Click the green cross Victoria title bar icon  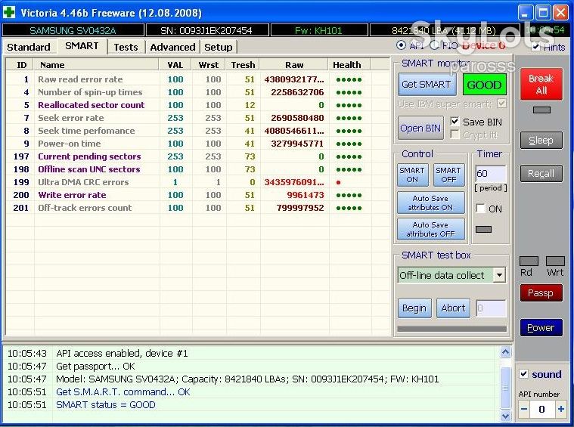(9, 13)
